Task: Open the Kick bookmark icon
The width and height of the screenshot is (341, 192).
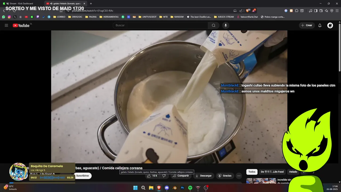Action: [32, 17]
